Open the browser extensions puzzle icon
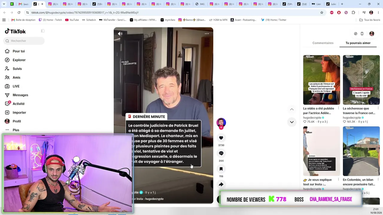This screenshot has height=215, width=383. tap(353, 13)
